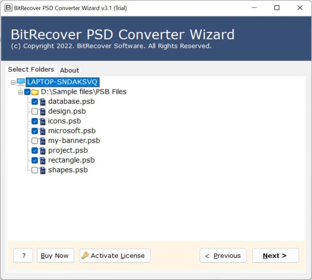Check the shapes.psb checkbox
This screenshot has height=280, width=312.
[x=35, y=170]
